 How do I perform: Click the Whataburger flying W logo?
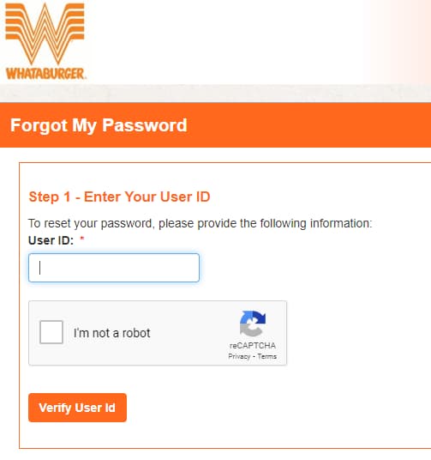coord(45,33)
